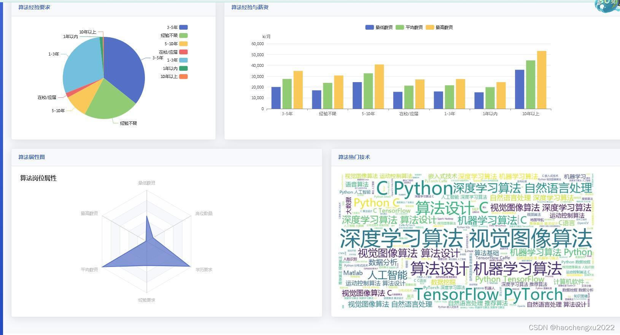Click the 学历要求 radar axis label

tap(204, 270)
